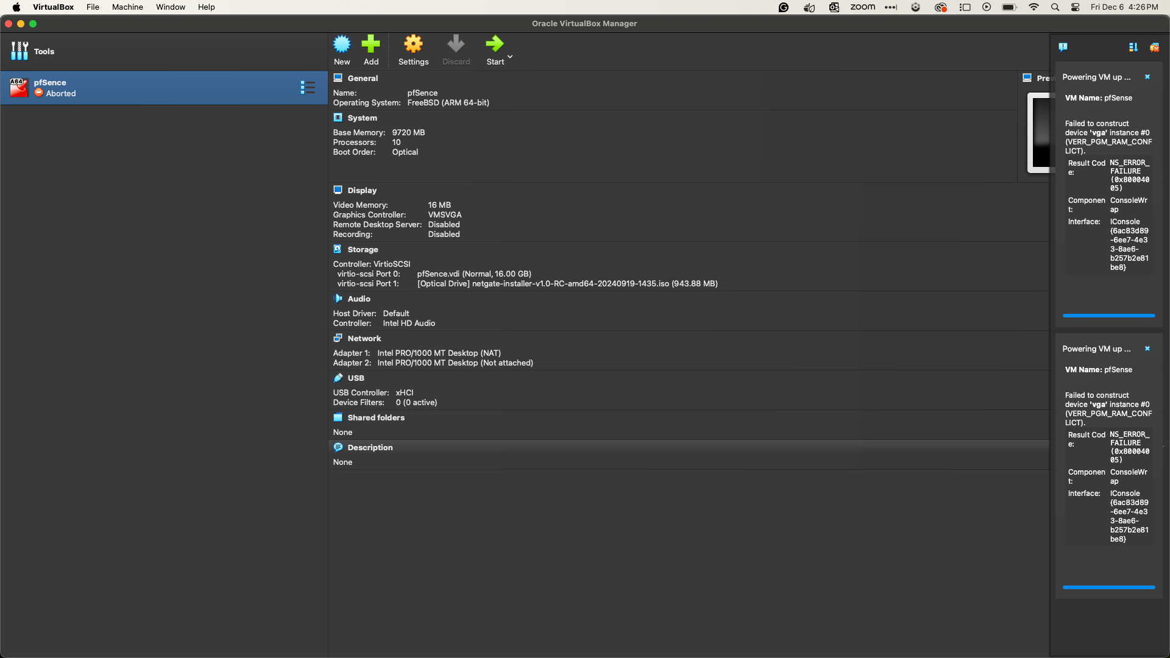Open macOS Control Center icon
Viewport: 1170px width, 658px height.
[x=1075, y=7]
